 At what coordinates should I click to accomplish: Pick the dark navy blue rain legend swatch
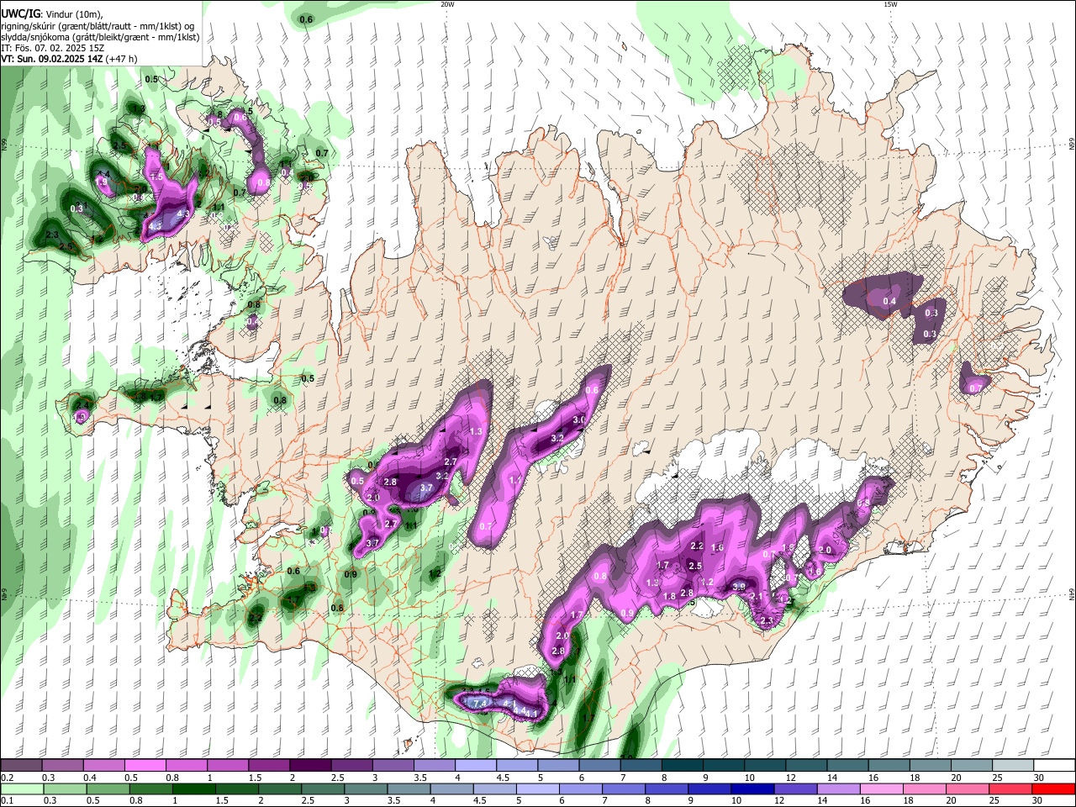click(x=751, y=789)
